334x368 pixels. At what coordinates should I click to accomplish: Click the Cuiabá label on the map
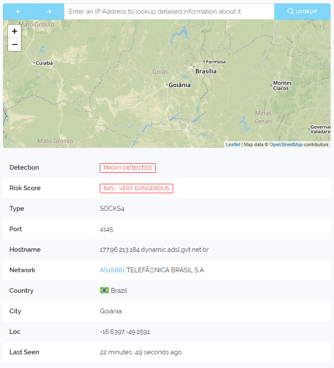(44, 63)
